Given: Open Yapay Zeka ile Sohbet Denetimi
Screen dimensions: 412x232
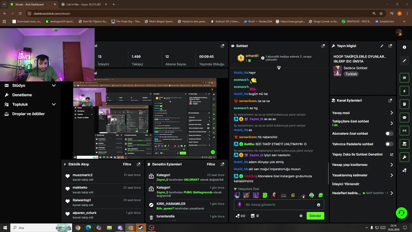Looking at the screenshot, I should point(357,154).
